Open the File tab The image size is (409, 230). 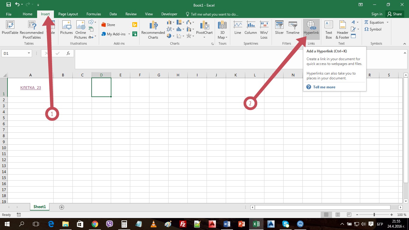point(9,14)
